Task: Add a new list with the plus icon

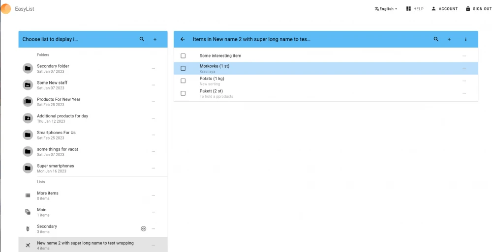Action: (x=155, y=39)
